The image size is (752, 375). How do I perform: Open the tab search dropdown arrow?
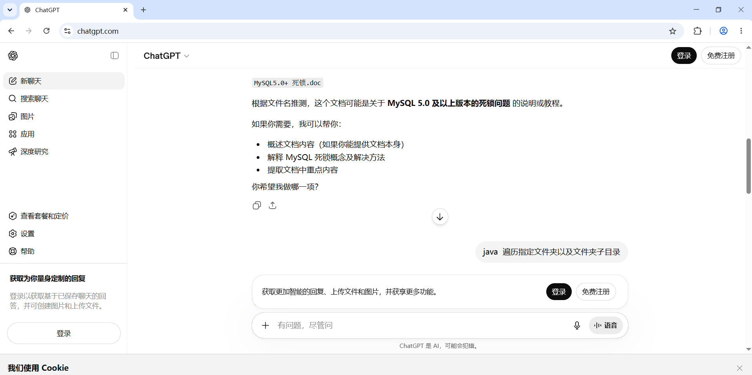tap(10, 10)
